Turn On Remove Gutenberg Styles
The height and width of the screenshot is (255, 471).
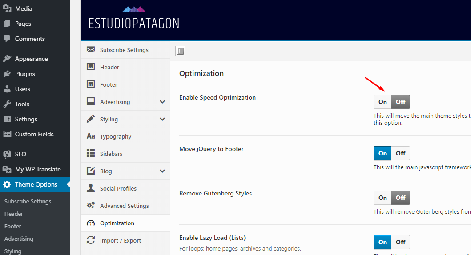coord(382,198)
